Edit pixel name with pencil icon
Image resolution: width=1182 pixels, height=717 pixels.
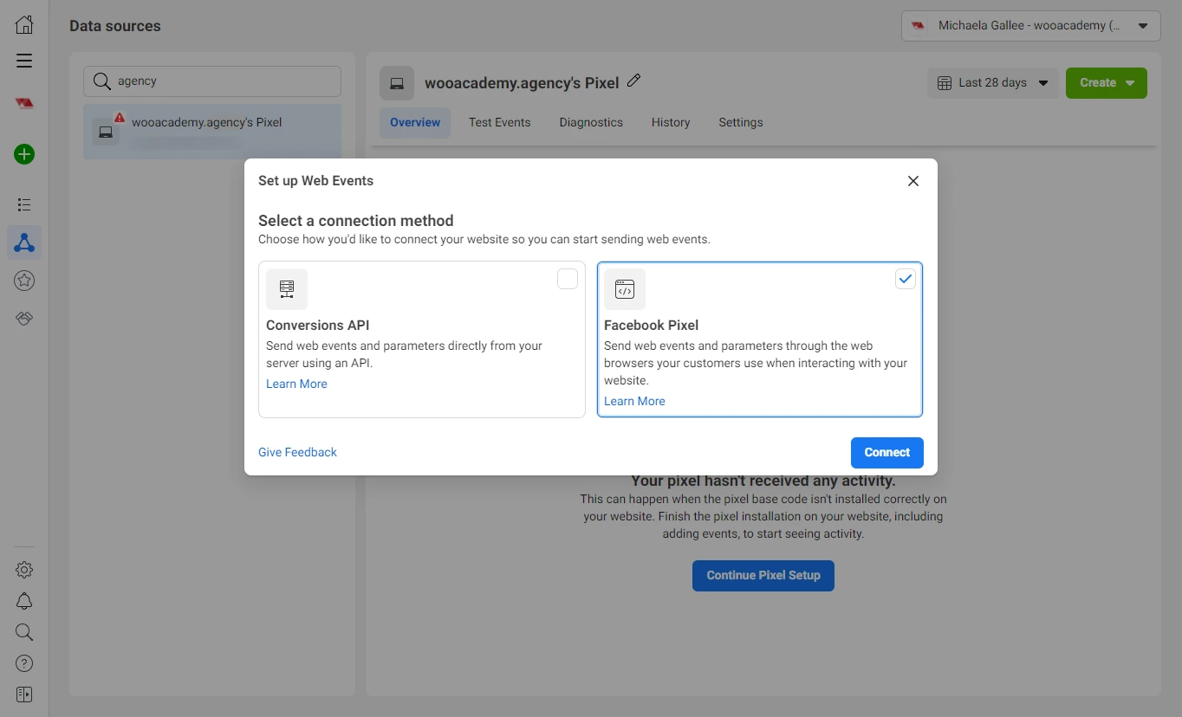pos(633,81)
